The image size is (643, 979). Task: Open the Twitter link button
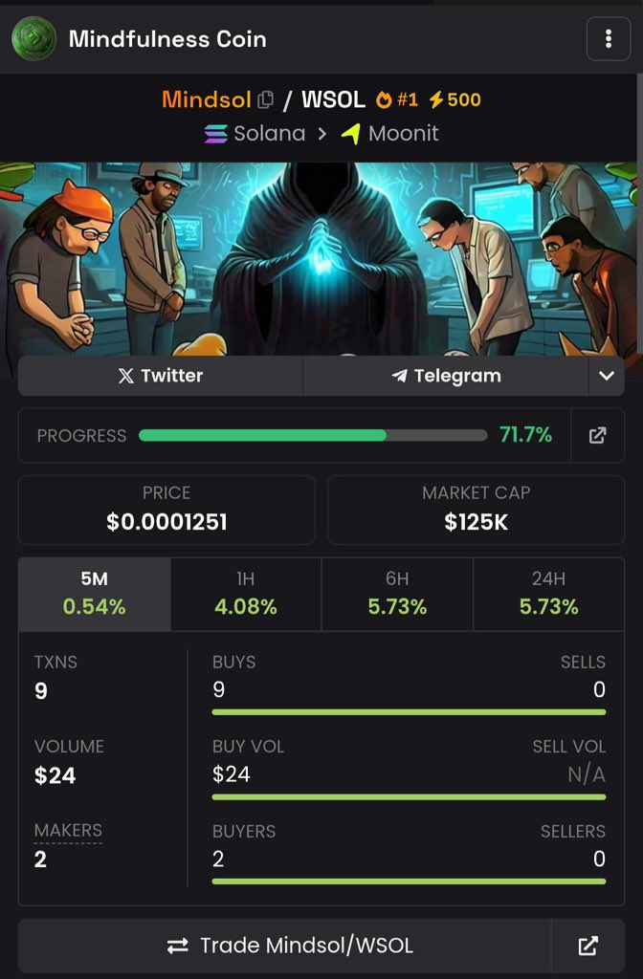click(x=161, y=376)
